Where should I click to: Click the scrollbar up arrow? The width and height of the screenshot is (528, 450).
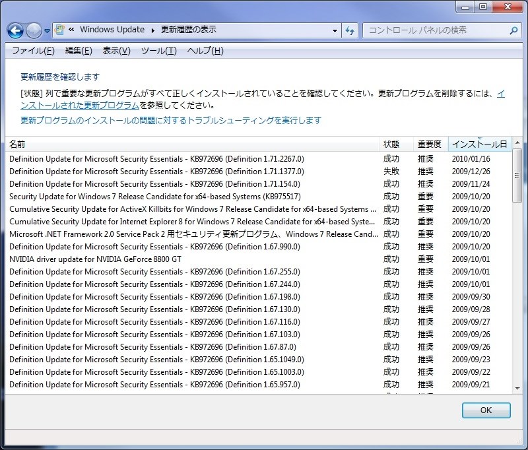[x=518, y=144]
